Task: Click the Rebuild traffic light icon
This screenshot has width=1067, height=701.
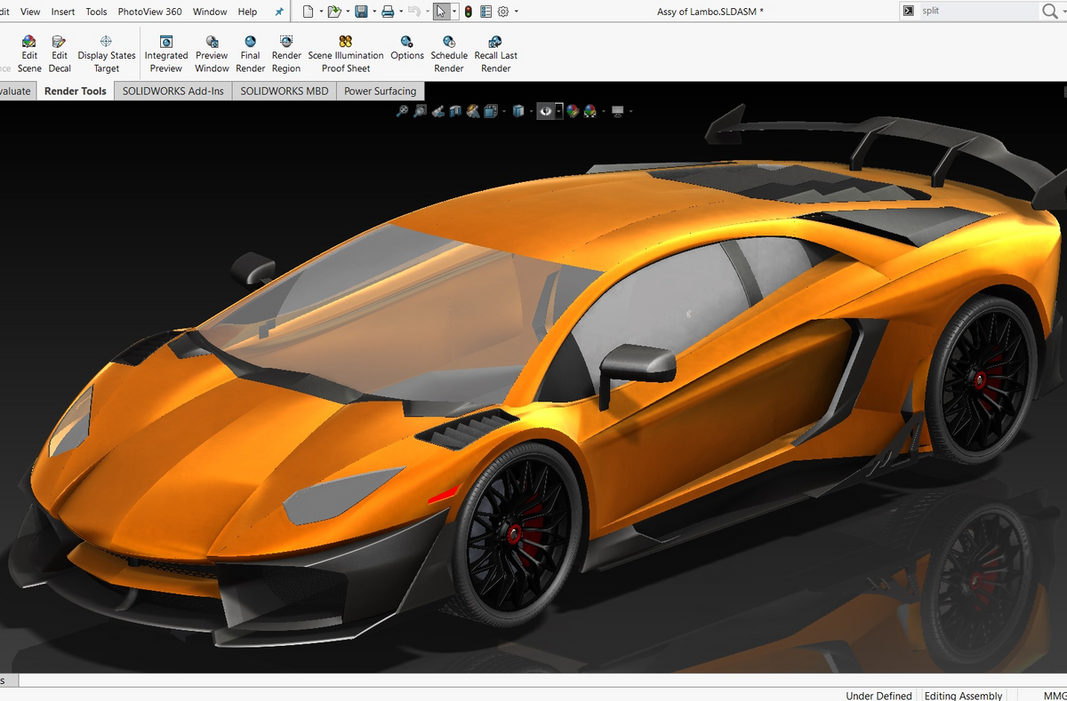Action: (469, 12)
